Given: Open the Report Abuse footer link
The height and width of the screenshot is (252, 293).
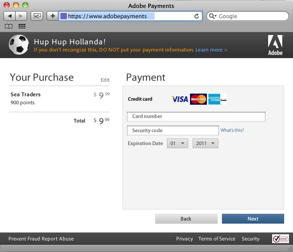Looking at the screenshot, I should click(58, 239).
